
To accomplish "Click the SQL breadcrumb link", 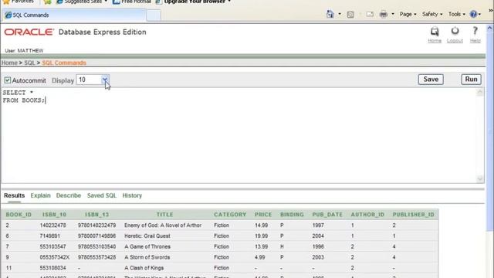I will 29,63.
